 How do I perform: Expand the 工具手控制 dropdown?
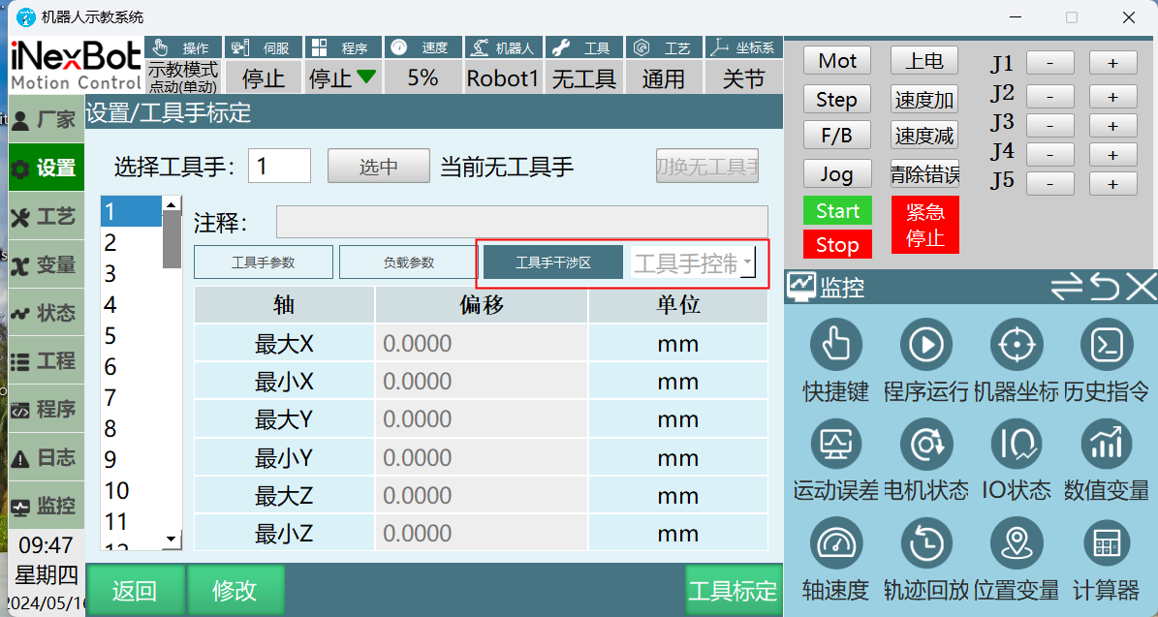click(x=747, y=262)
